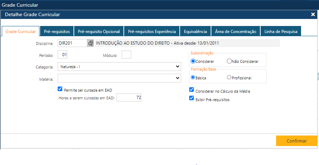Screen dimensions: 319x165
Task: Expand the Matéria dropdown list
Action: (119, 78)
